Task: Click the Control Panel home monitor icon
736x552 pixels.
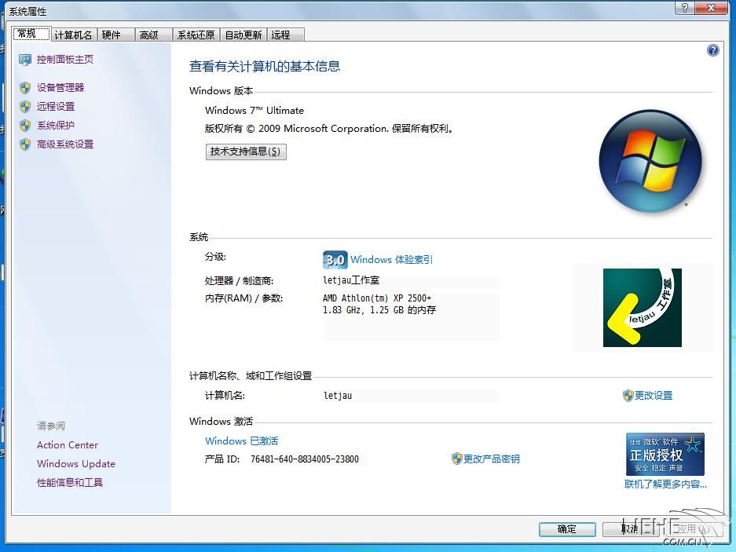Action: pyautogui.click(x=25, y=60)
